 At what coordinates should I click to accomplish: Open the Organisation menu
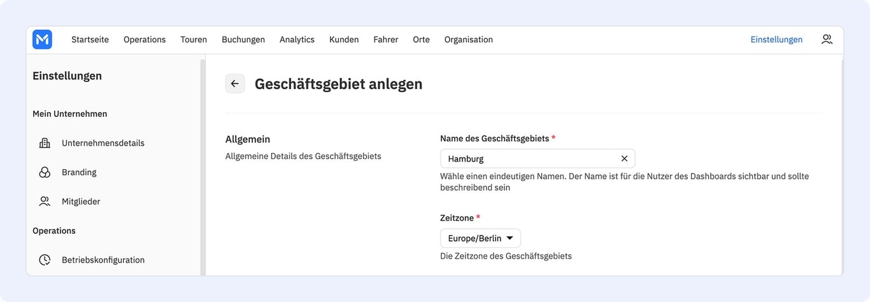(x=469, y=39)
